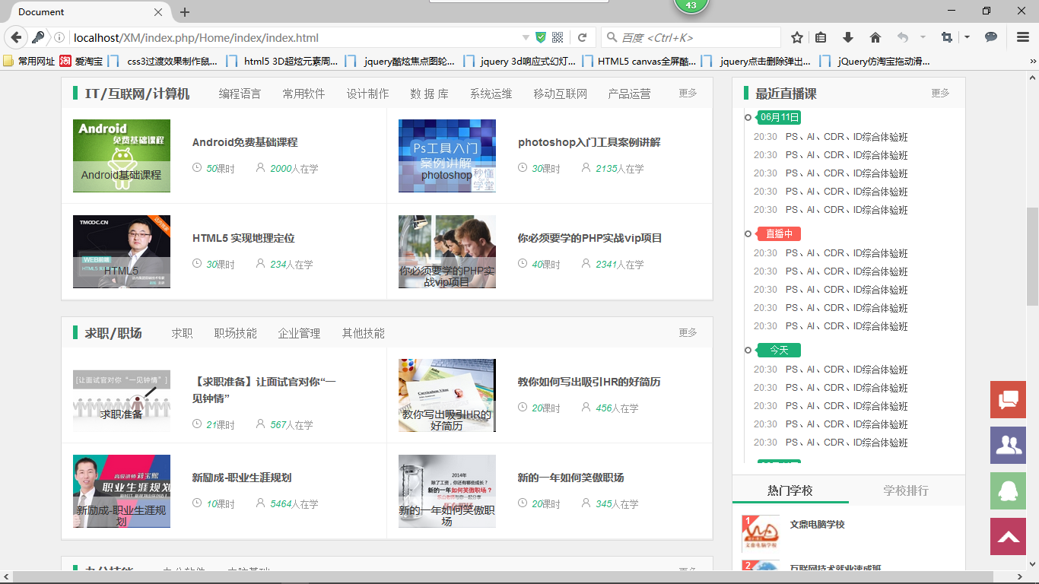Screen dimensions: 1039x584
Task: Select the 其他技能 category tab
Action: point(363,333)
